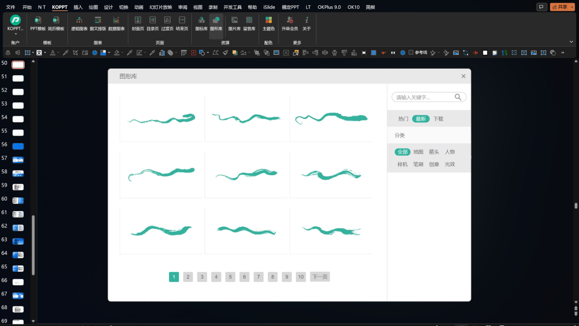This screenshot has height=326, width=579.
Task: Switch to the 插入 tab
Action: [78, 7]
